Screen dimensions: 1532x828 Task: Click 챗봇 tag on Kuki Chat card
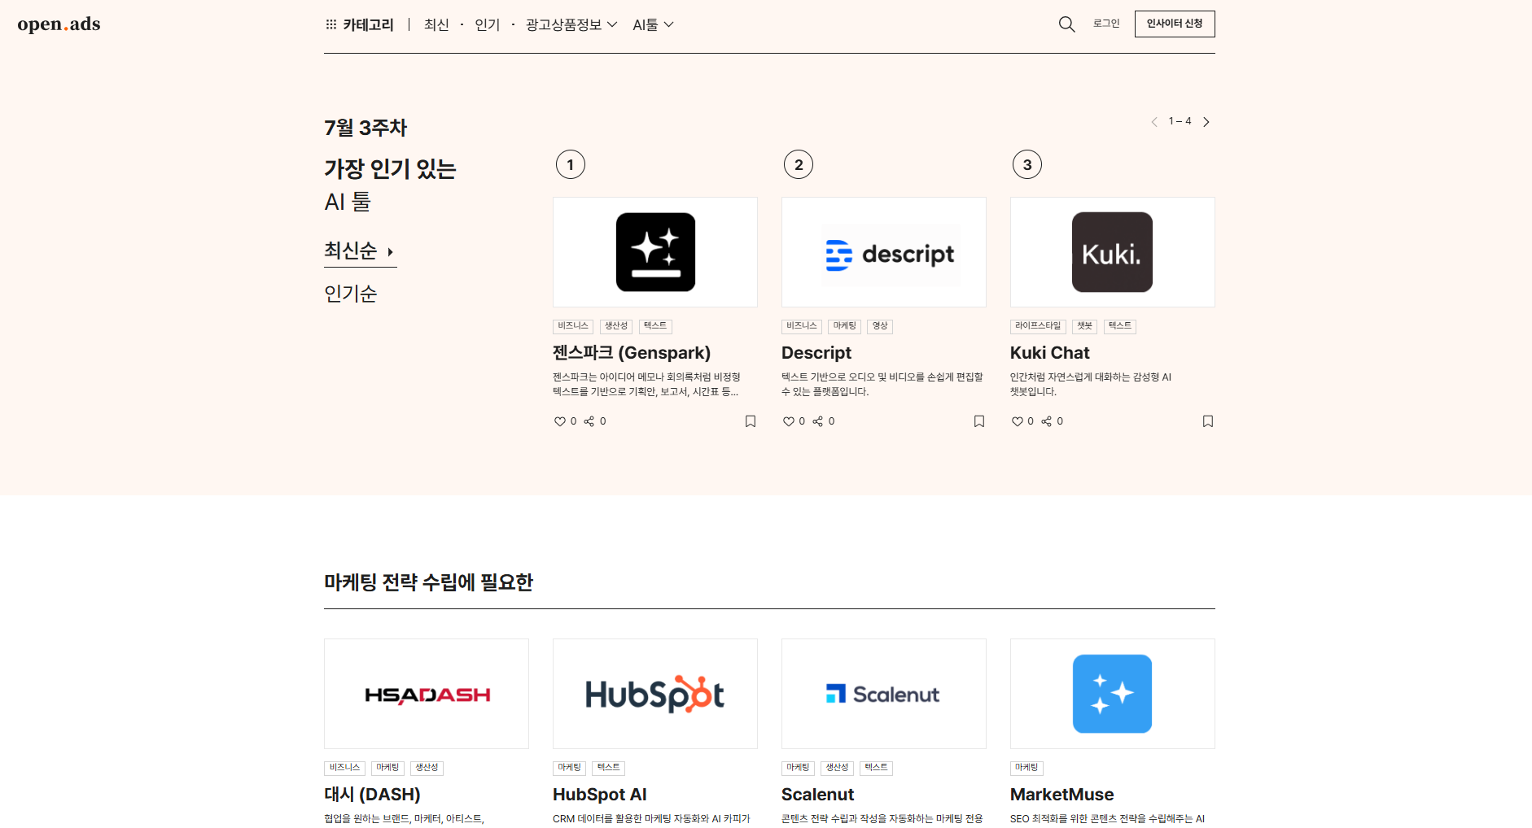1085,326
